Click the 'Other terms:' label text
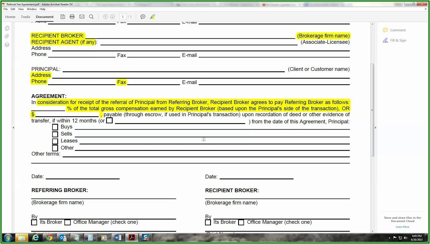 pos(46,154)
